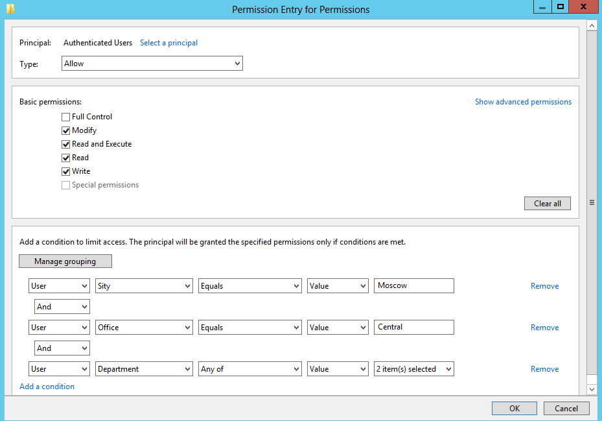Open the 2 item(s) selected dropdown
The image size is (602, 421).
[414, 368]
